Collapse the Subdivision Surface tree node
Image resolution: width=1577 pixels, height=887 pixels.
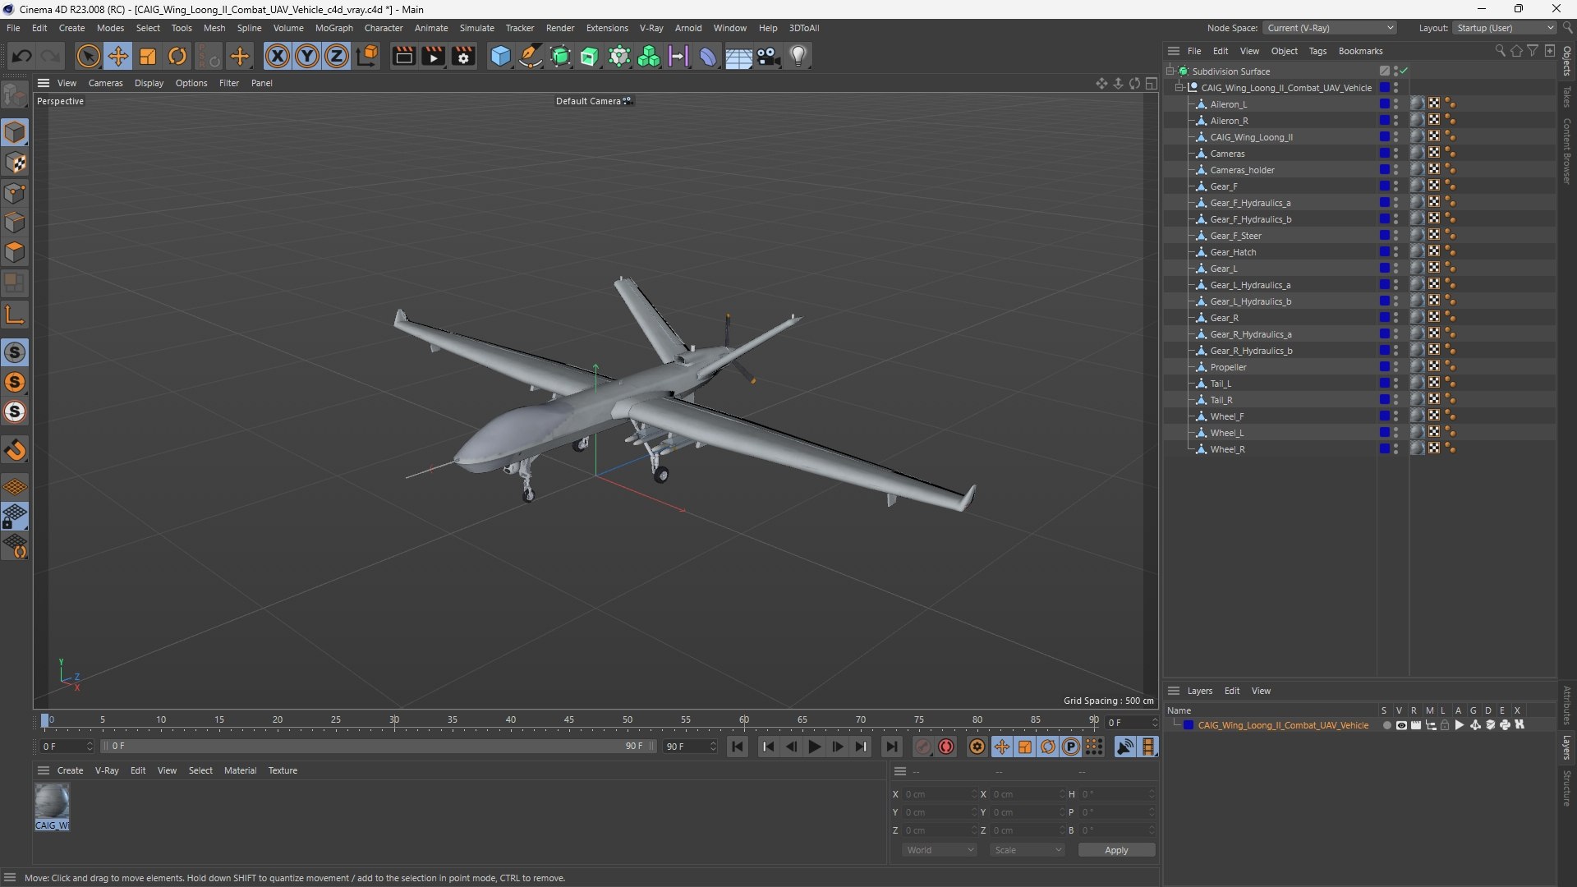point(1170,71)
